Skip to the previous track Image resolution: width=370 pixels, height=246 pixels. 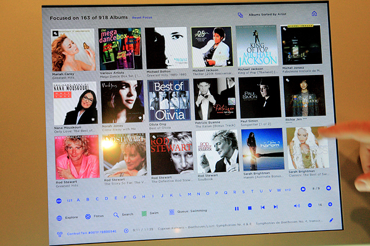[263, 207]
